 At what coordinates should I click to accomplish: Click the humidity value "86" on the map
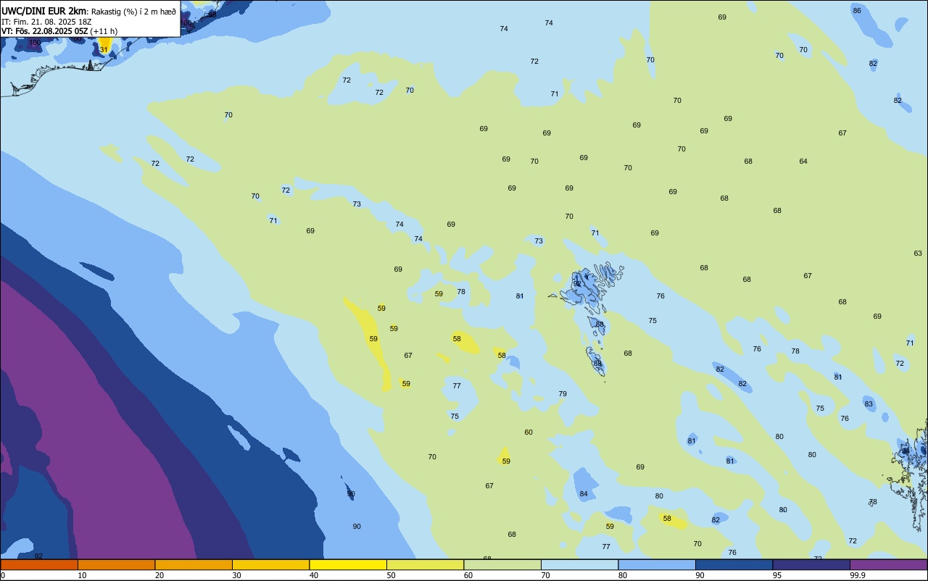[857, 10]
